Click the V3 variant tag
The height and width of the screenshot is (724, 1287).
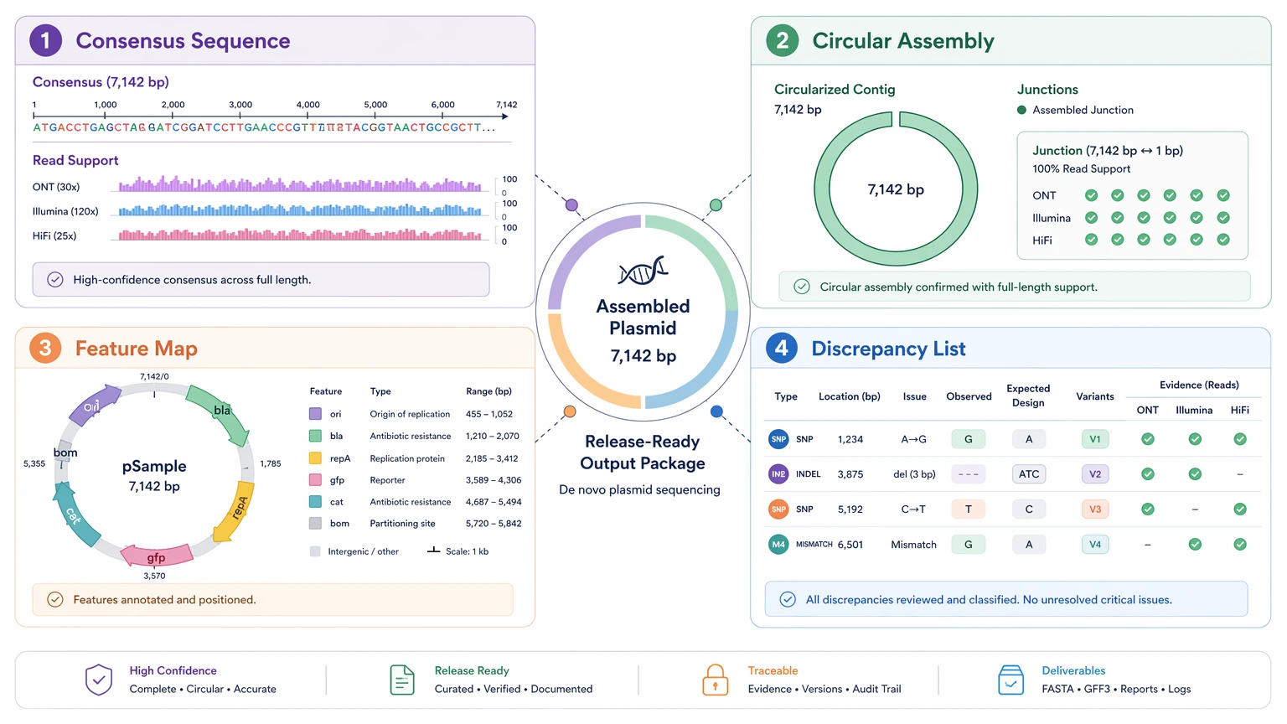(1095, 509)
